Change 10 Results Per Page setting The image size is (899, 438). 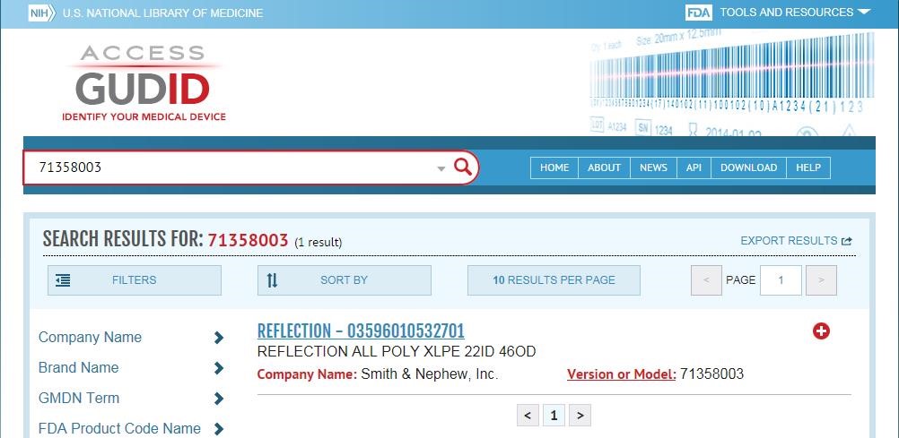point(554,280)
